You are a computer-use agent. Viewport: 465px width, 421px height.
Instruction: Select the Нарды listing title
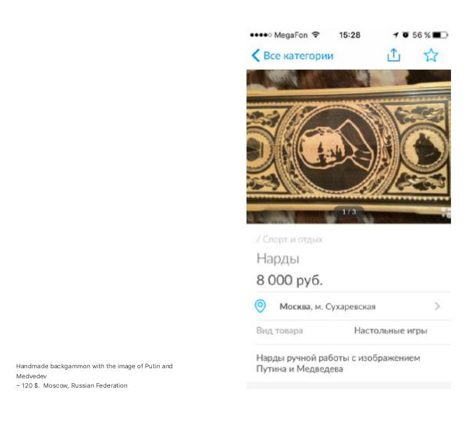coord(278,259)
